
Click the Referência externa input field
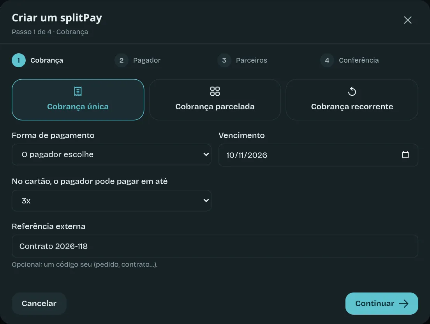(x=215, y=246)
